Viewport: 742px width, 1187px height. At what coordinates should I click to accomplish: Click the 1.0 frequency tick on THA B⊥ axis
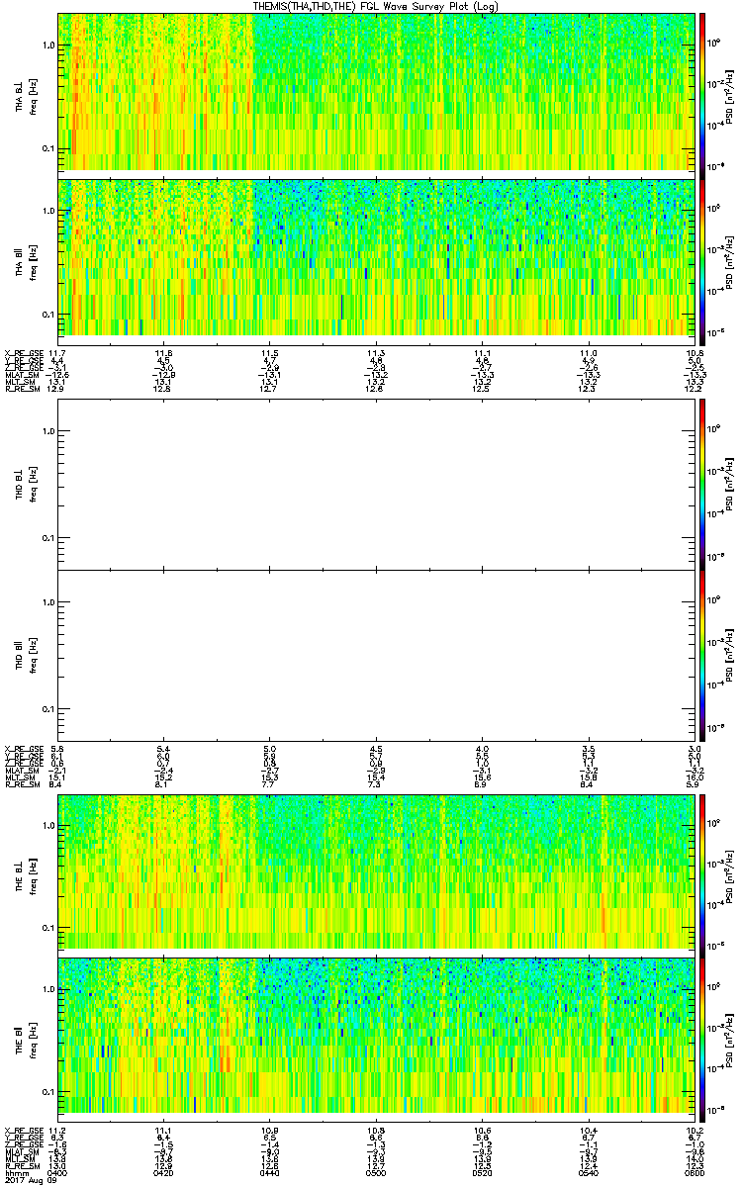point(48,46)
